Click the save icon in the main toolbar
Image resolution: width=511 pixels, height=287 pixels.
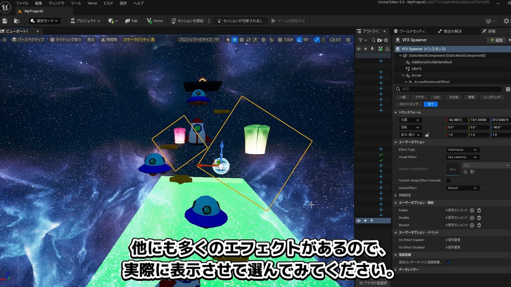[5, 21]
